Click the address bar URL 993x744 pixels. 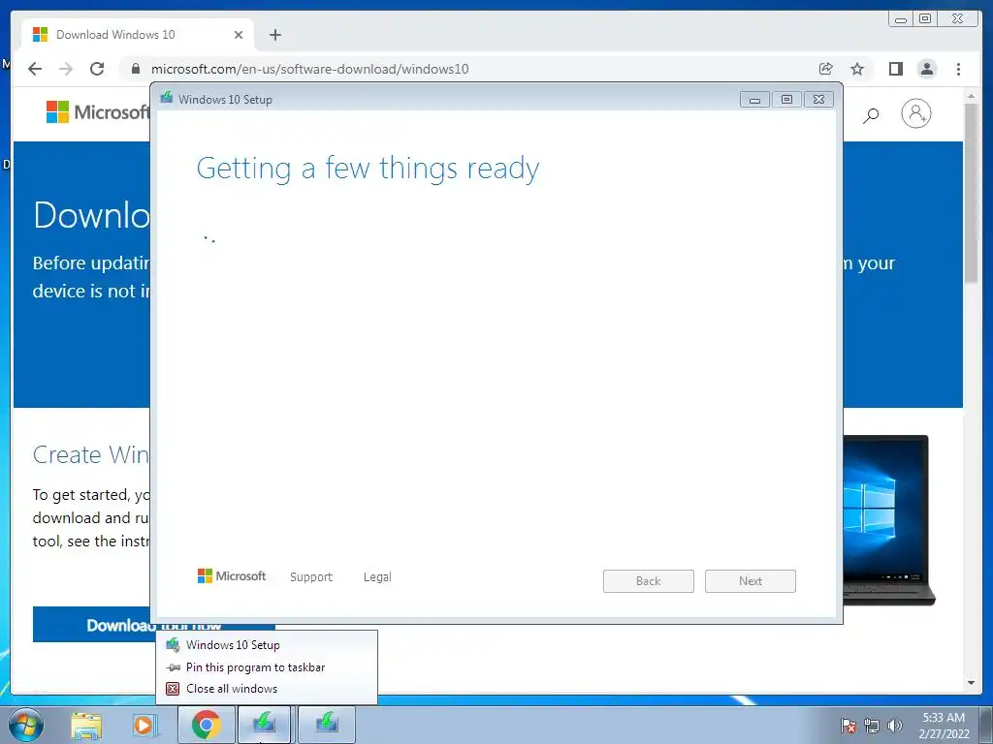click(x=309, y=69)
